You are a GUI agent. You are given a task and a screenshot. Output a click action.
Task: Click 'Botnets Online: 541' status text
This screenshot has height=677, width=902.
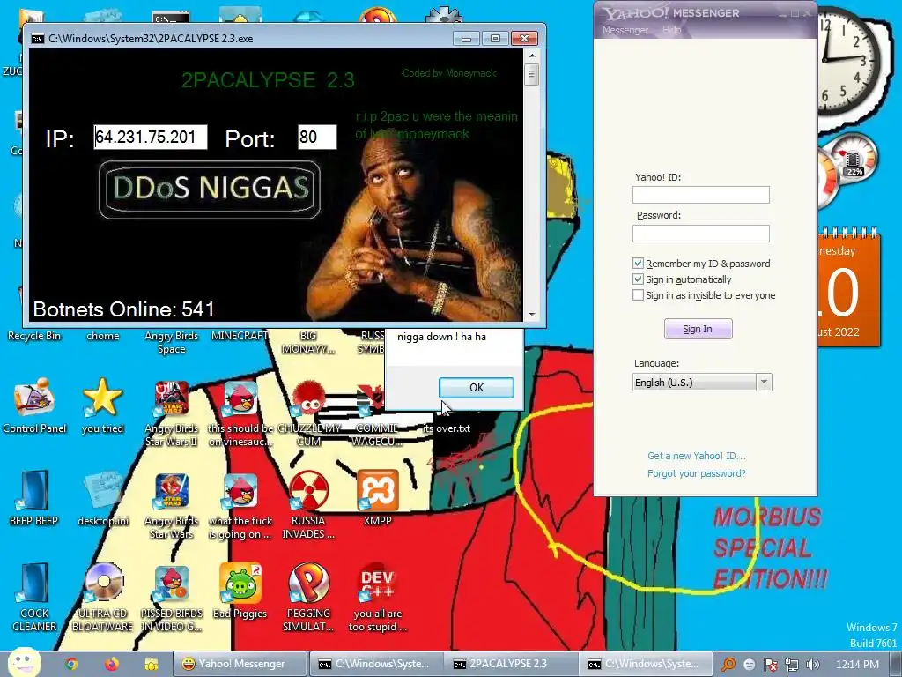click(x=123, y=309)
